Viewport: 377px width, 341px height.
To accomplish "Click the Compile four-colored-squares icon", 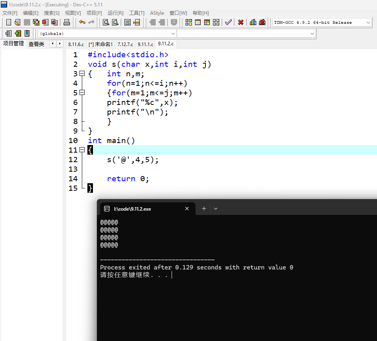I will pos(189,22).
